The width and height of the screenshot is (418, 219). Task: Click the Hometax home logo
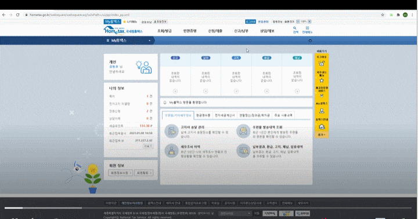click(123, 30)
